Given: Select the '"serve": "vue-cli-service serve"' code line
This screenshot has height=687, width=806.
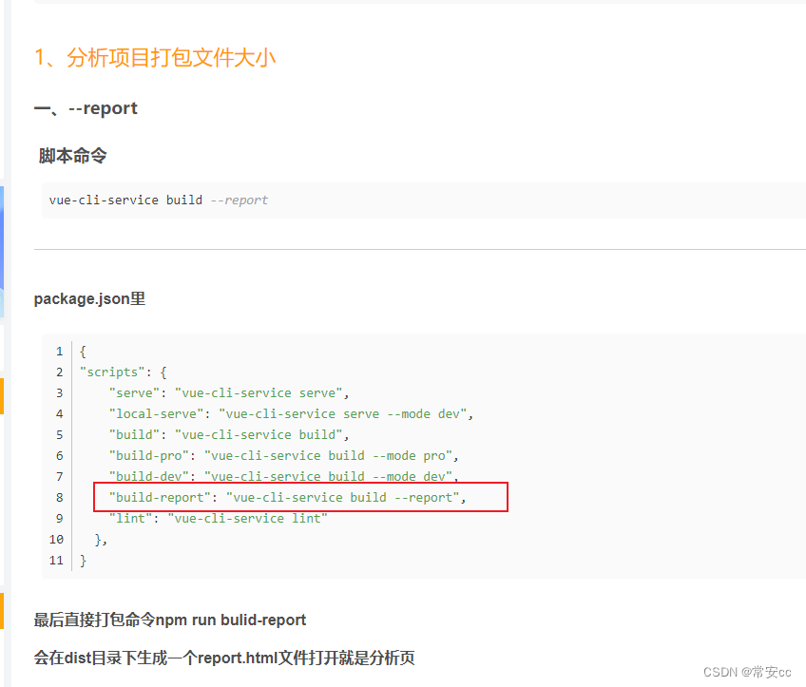Looking at the screenshot, I should pos(229,393).
